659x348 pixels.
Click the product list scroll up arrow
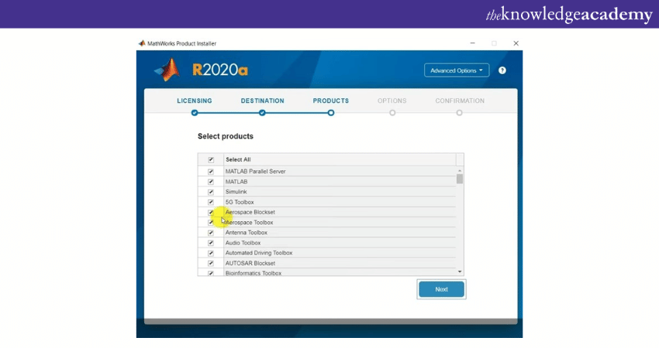click(460, 170)
